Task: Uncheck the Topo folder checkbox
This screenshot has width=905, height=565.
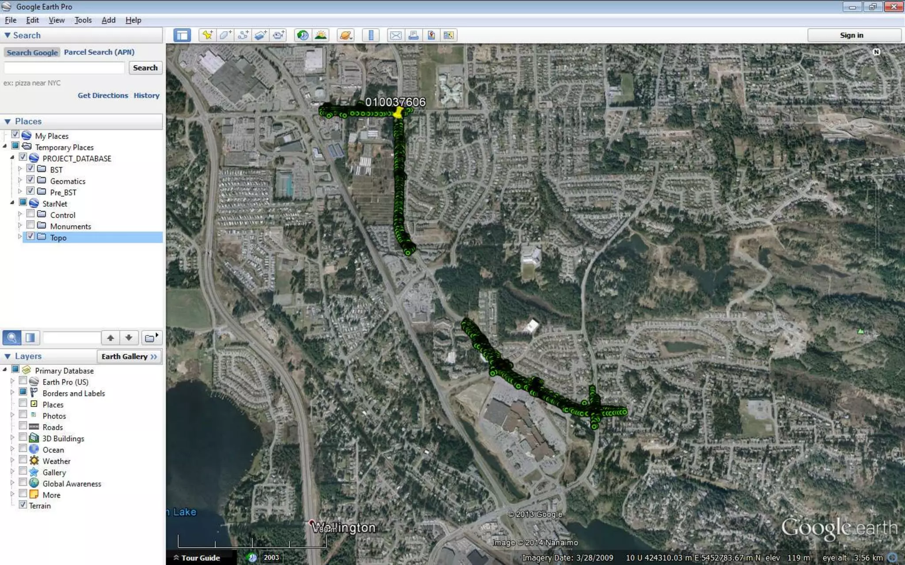Action: (30, 237)
